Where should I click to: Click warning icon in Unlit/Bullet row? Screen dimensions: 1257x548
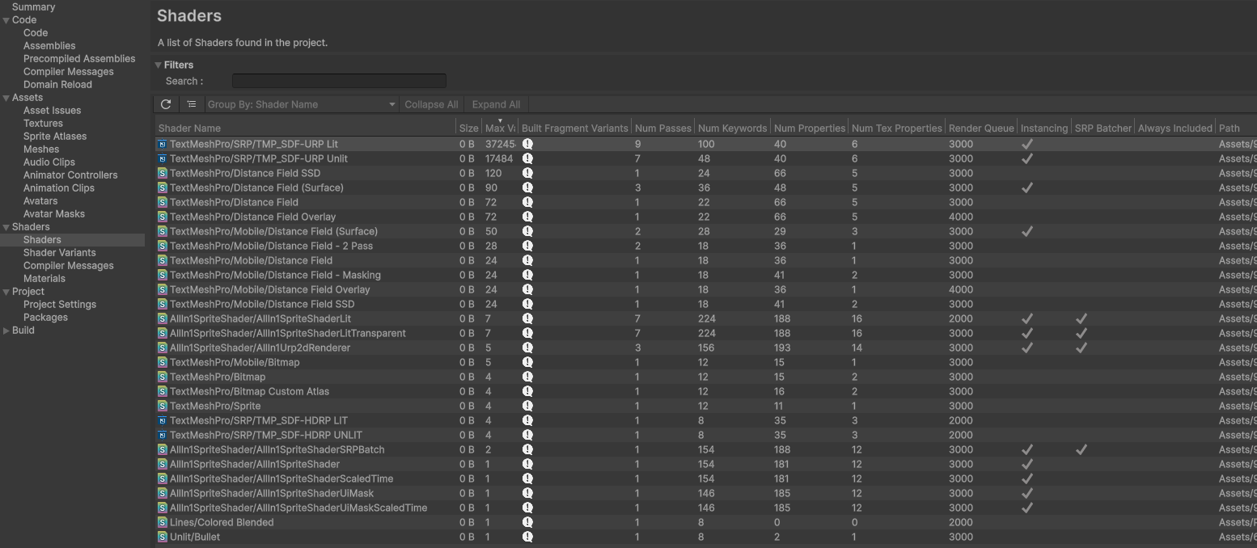click(x=527, y=537)
